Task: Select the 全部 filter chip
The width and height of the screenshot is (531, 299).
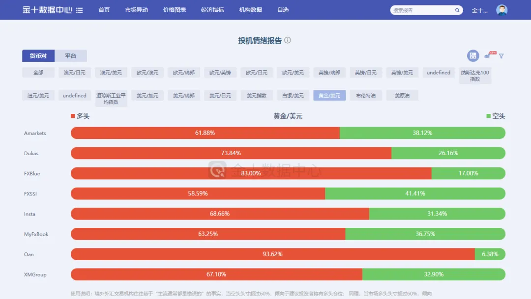Action: tap(38, 72)
